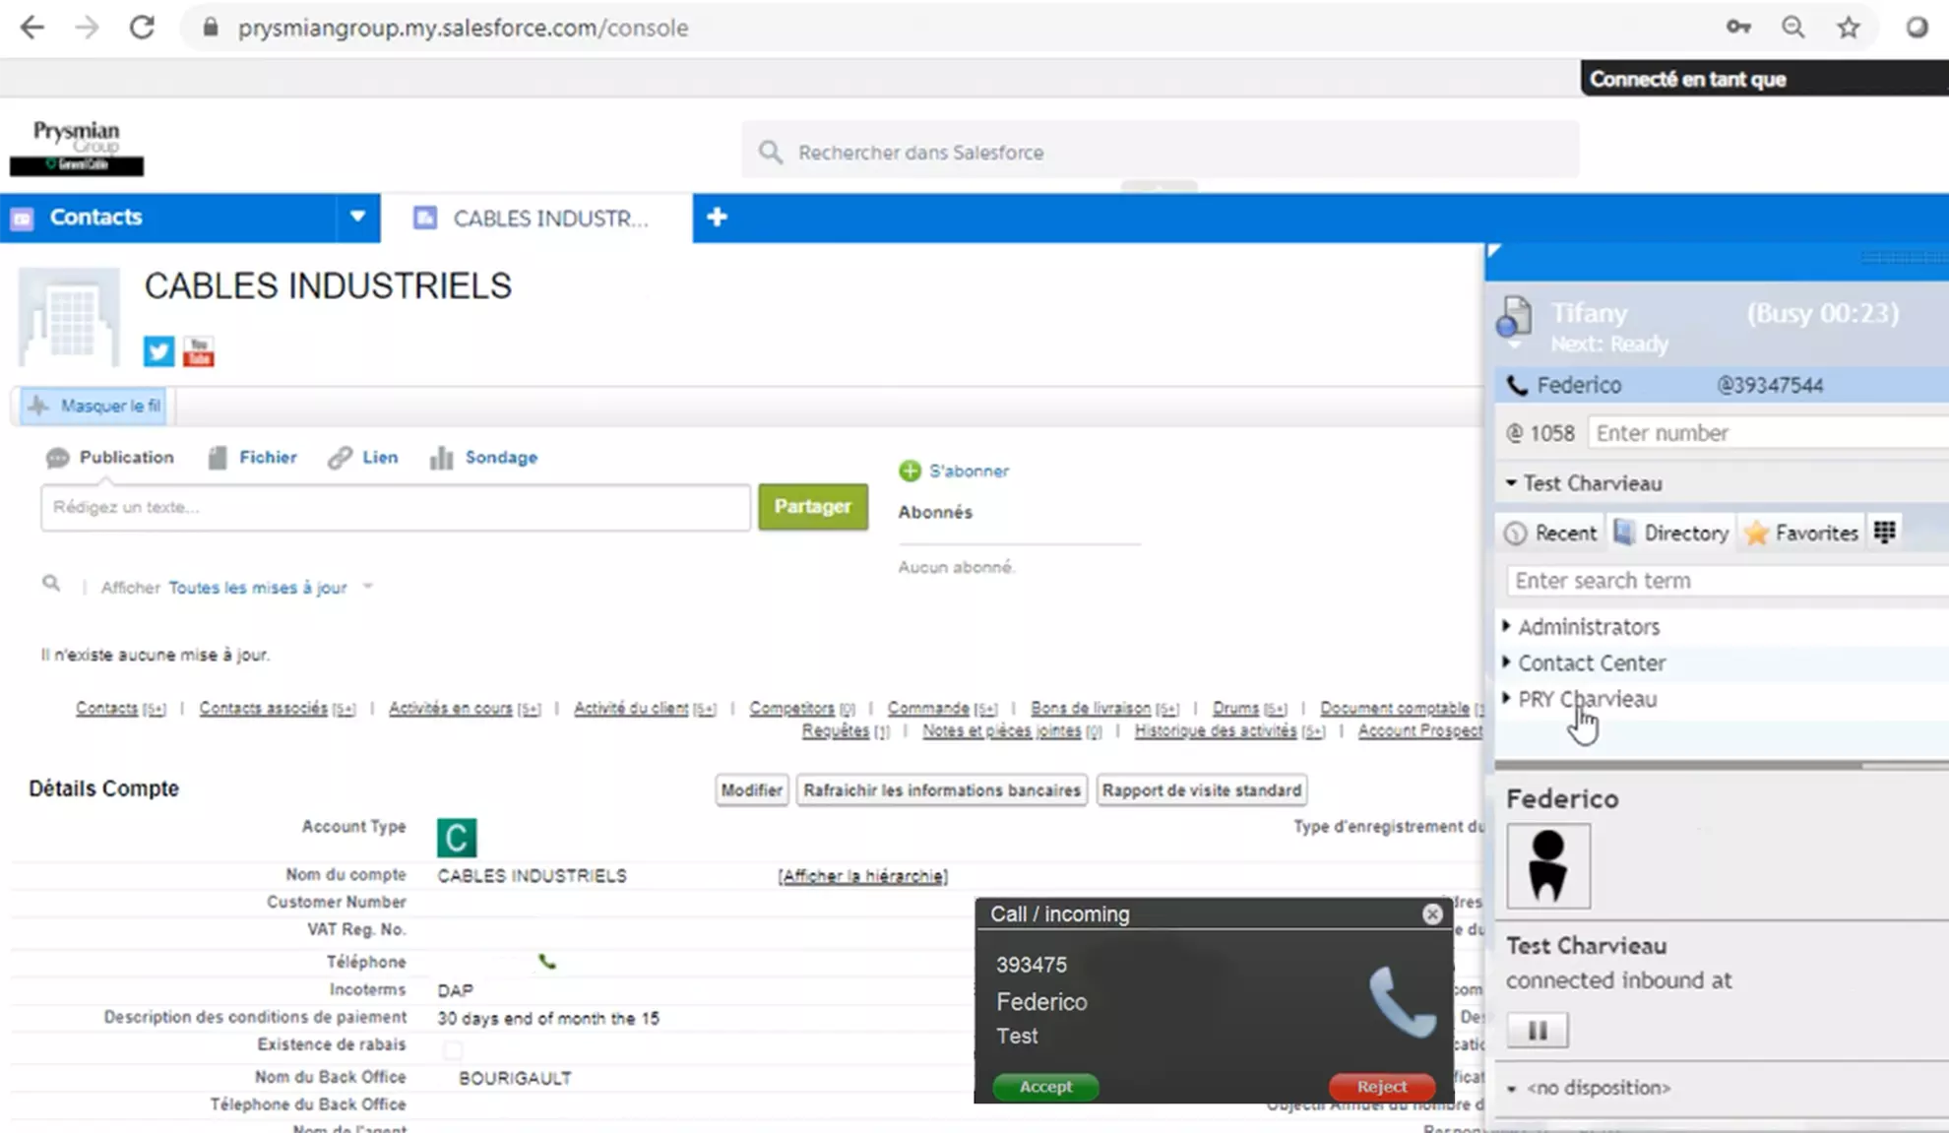Select the Publication feed tab
Screen dimensions: 1949x1133
(x=110, y=458)
